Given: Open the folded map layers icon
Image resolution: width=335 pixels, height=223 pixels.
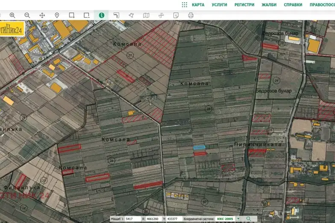Looking at the screenshot, I should coord(146,15).
